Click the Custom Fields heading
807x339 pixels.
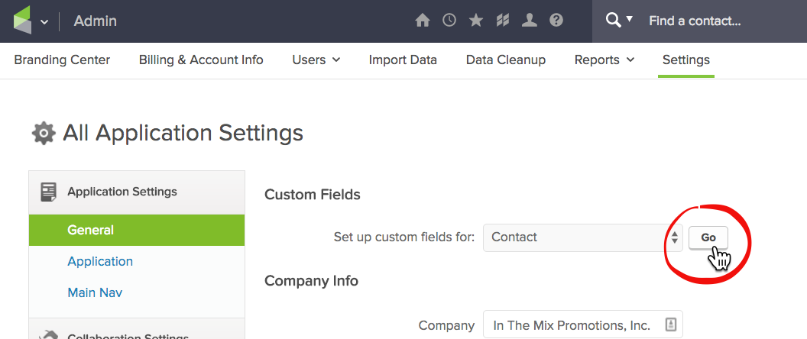(x=313, y=195)
